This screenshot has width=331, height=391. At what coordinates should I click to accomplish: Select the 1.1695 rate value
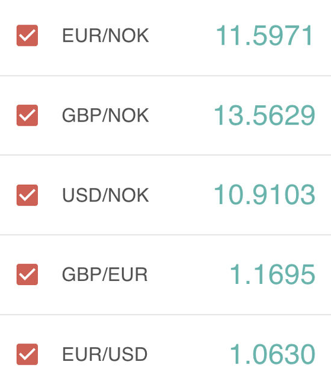coord(272,274)
